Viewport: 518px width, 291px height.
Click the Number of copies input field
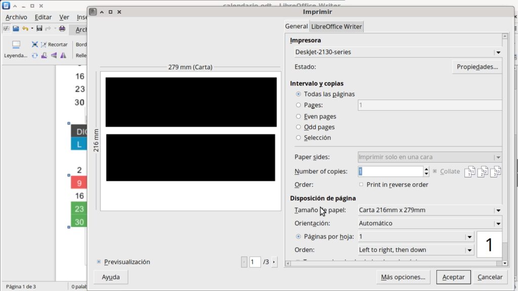pos(390,171)
